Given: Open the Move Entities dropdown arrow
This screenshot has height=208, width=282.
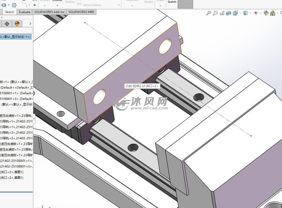Looking at the screenshot, I should 119,5.
